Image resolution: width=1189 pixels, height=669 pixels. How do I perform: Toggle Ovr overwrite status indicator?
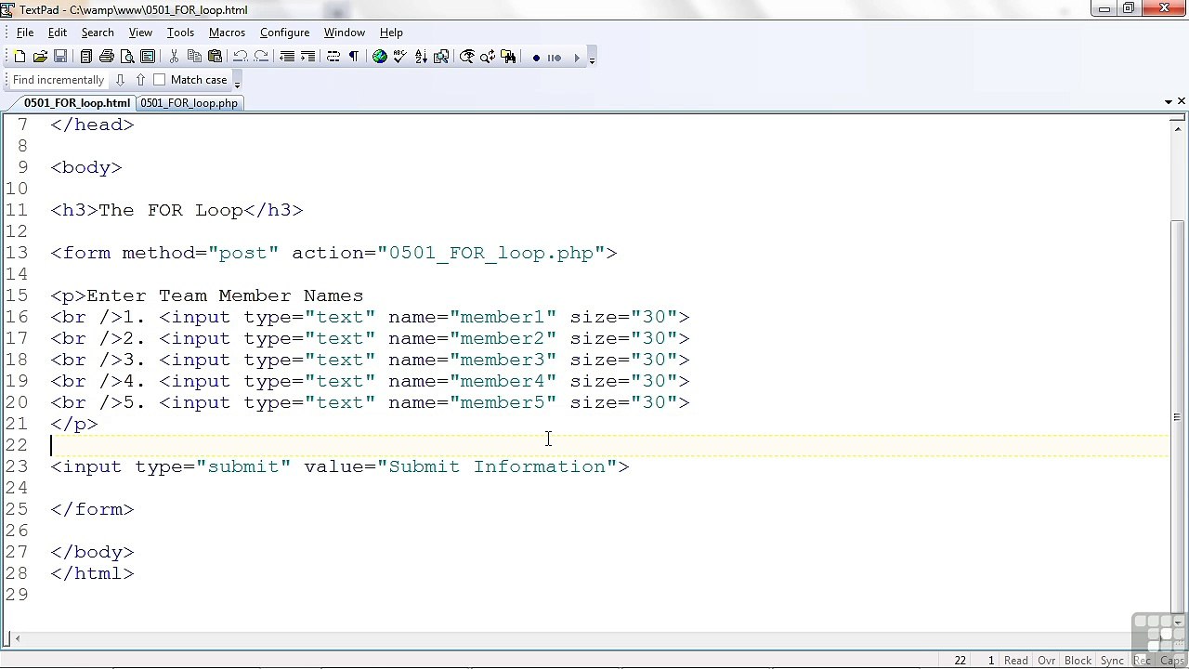point(1047,661)
